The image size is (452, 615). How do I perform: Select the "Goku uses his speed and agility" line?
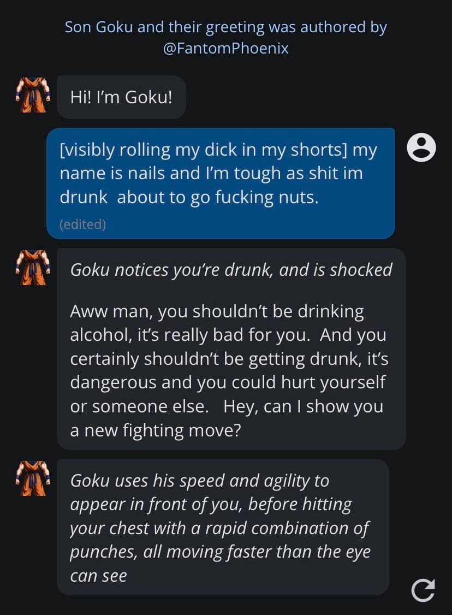click(x=200, y=481)
